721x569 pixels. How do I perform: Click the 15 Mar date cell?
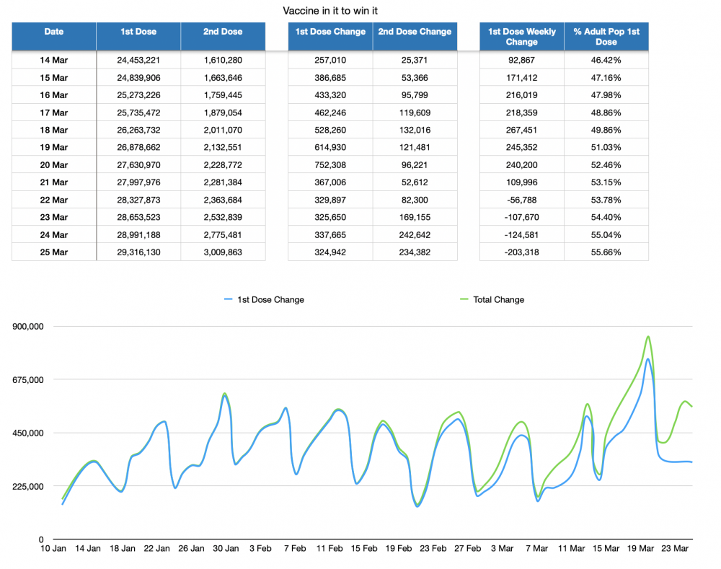(54, 77)
